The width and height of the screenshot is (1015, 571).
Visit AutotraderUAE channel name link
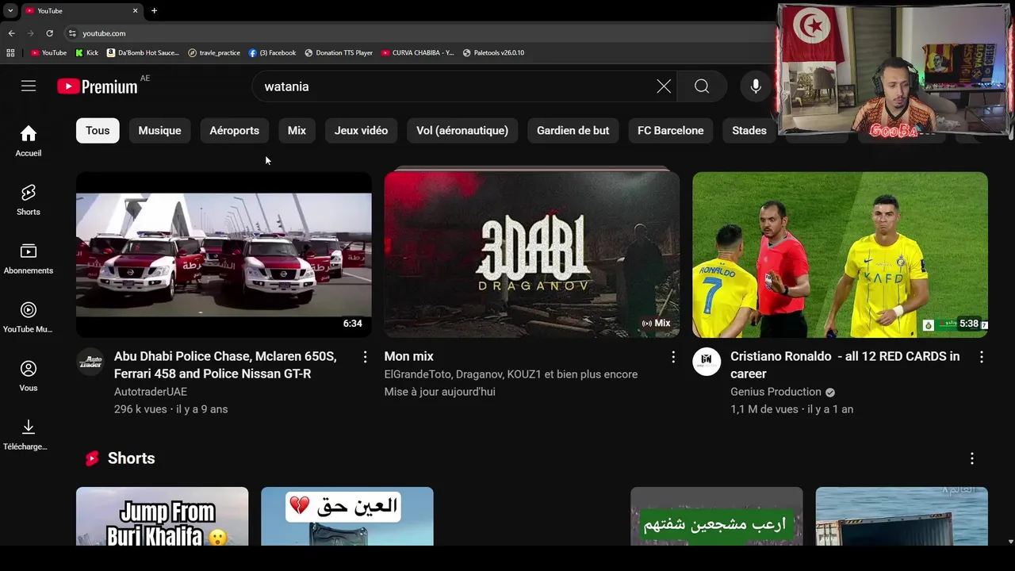(151, 392)
